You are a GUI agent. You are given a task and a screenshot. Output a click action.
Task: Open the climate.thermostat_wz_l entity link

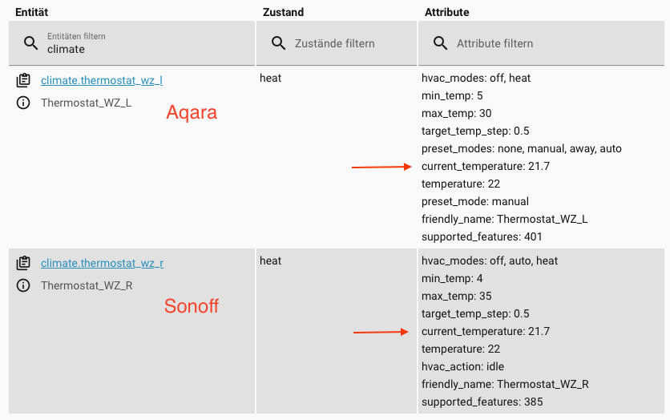click(x=102, y=80)
